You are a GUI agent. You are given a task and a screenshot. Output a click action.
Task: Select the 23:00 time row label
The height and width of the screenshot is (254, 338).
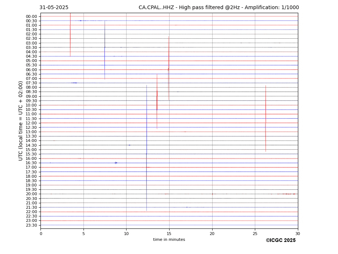(x=31, y=221)
